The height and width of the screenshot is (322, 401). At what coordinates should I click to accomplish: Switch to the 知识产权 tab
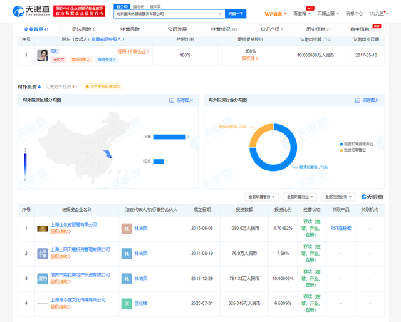point(271,29)
